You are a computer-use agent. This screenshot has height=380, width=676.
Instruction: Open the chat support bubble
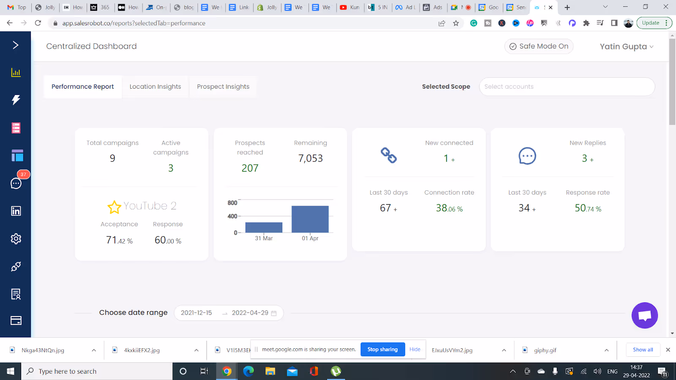645,315
